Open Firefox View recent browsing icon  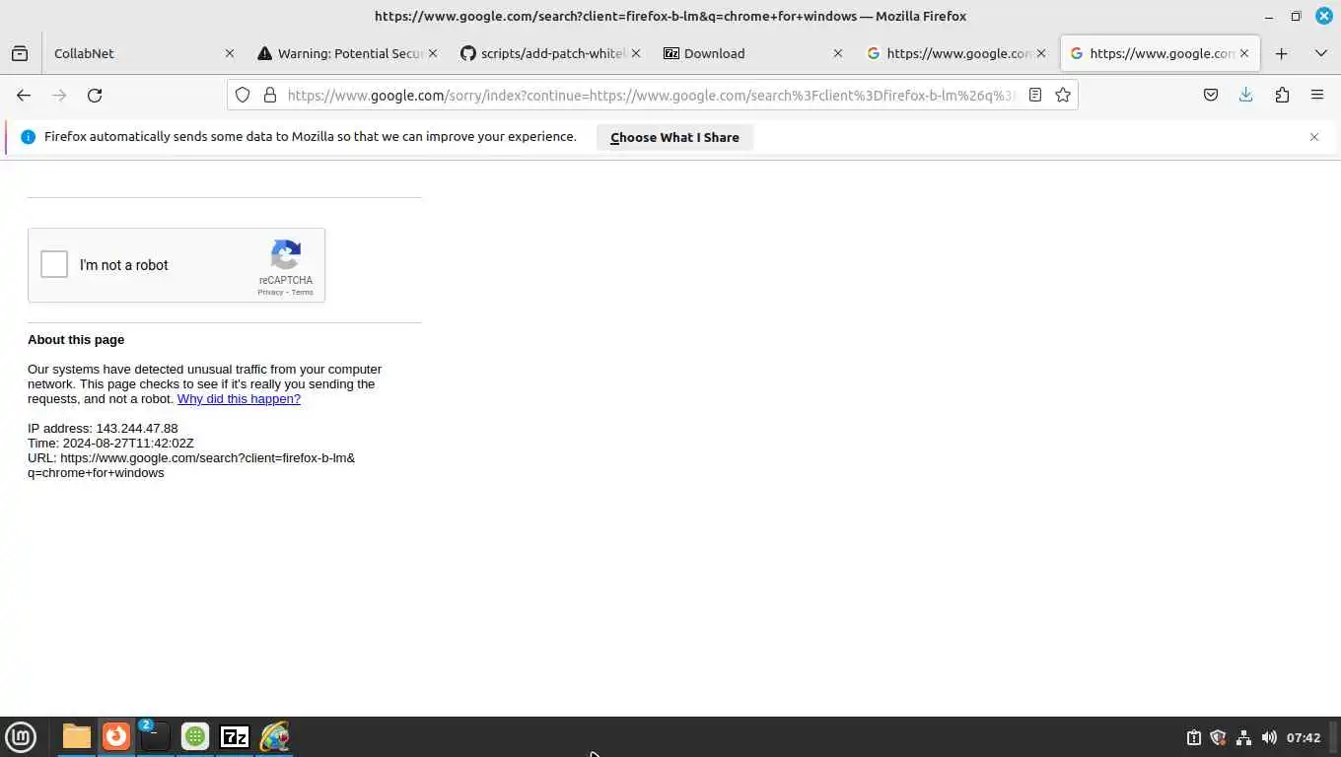[20, 53]
